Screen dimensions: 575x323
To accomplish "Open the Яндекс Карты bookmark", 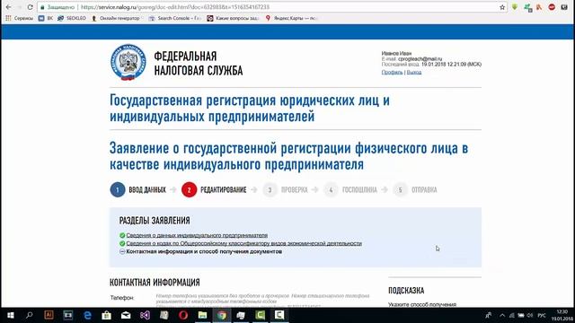I will coord(291,18).
